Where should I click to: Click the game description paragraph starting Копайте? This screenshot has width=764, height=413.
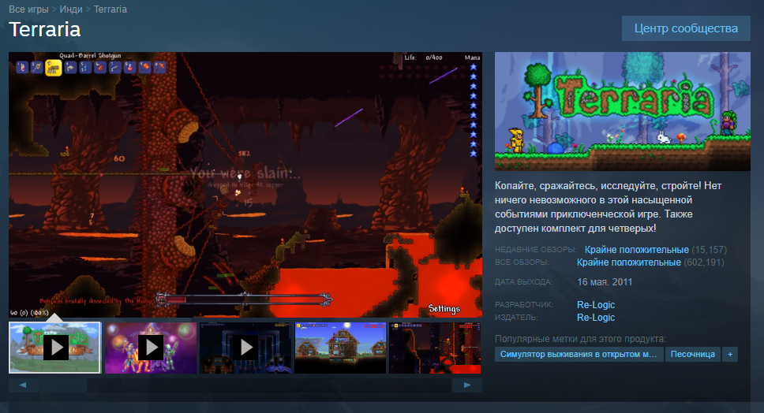[x=608, y=206]
